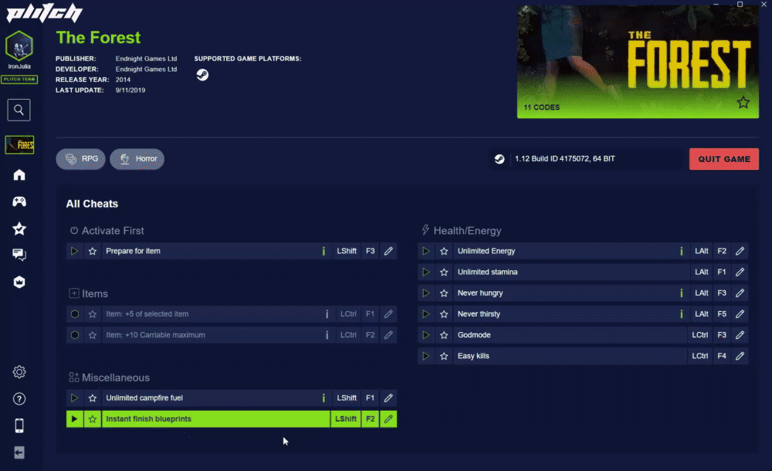Open the mobile phone icon in the sidebar
Image resolution: width=772 pixels, height=471 pixels.
(x=19, y=425)
